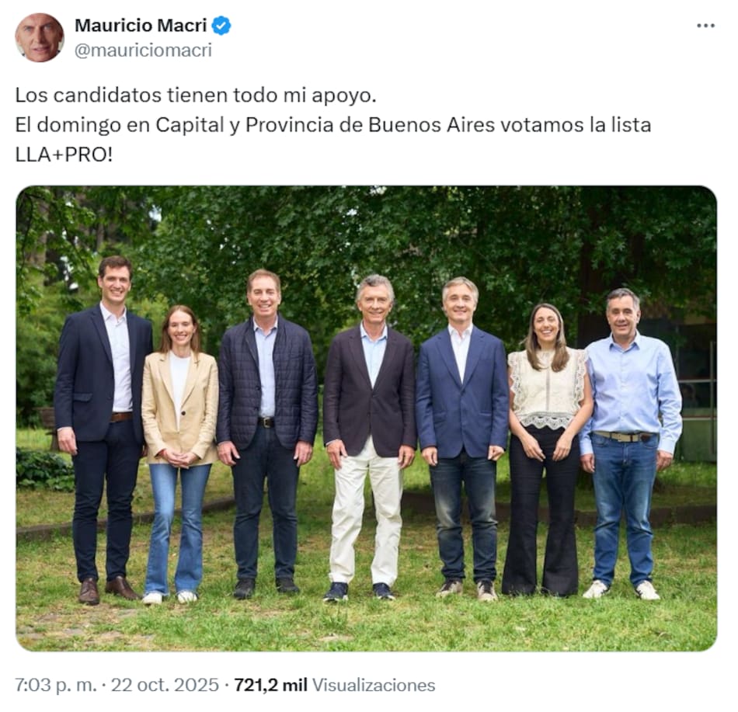738x712 pixels.
Task: Open the round profile avatar picture
Action: (x=40, y=37)
